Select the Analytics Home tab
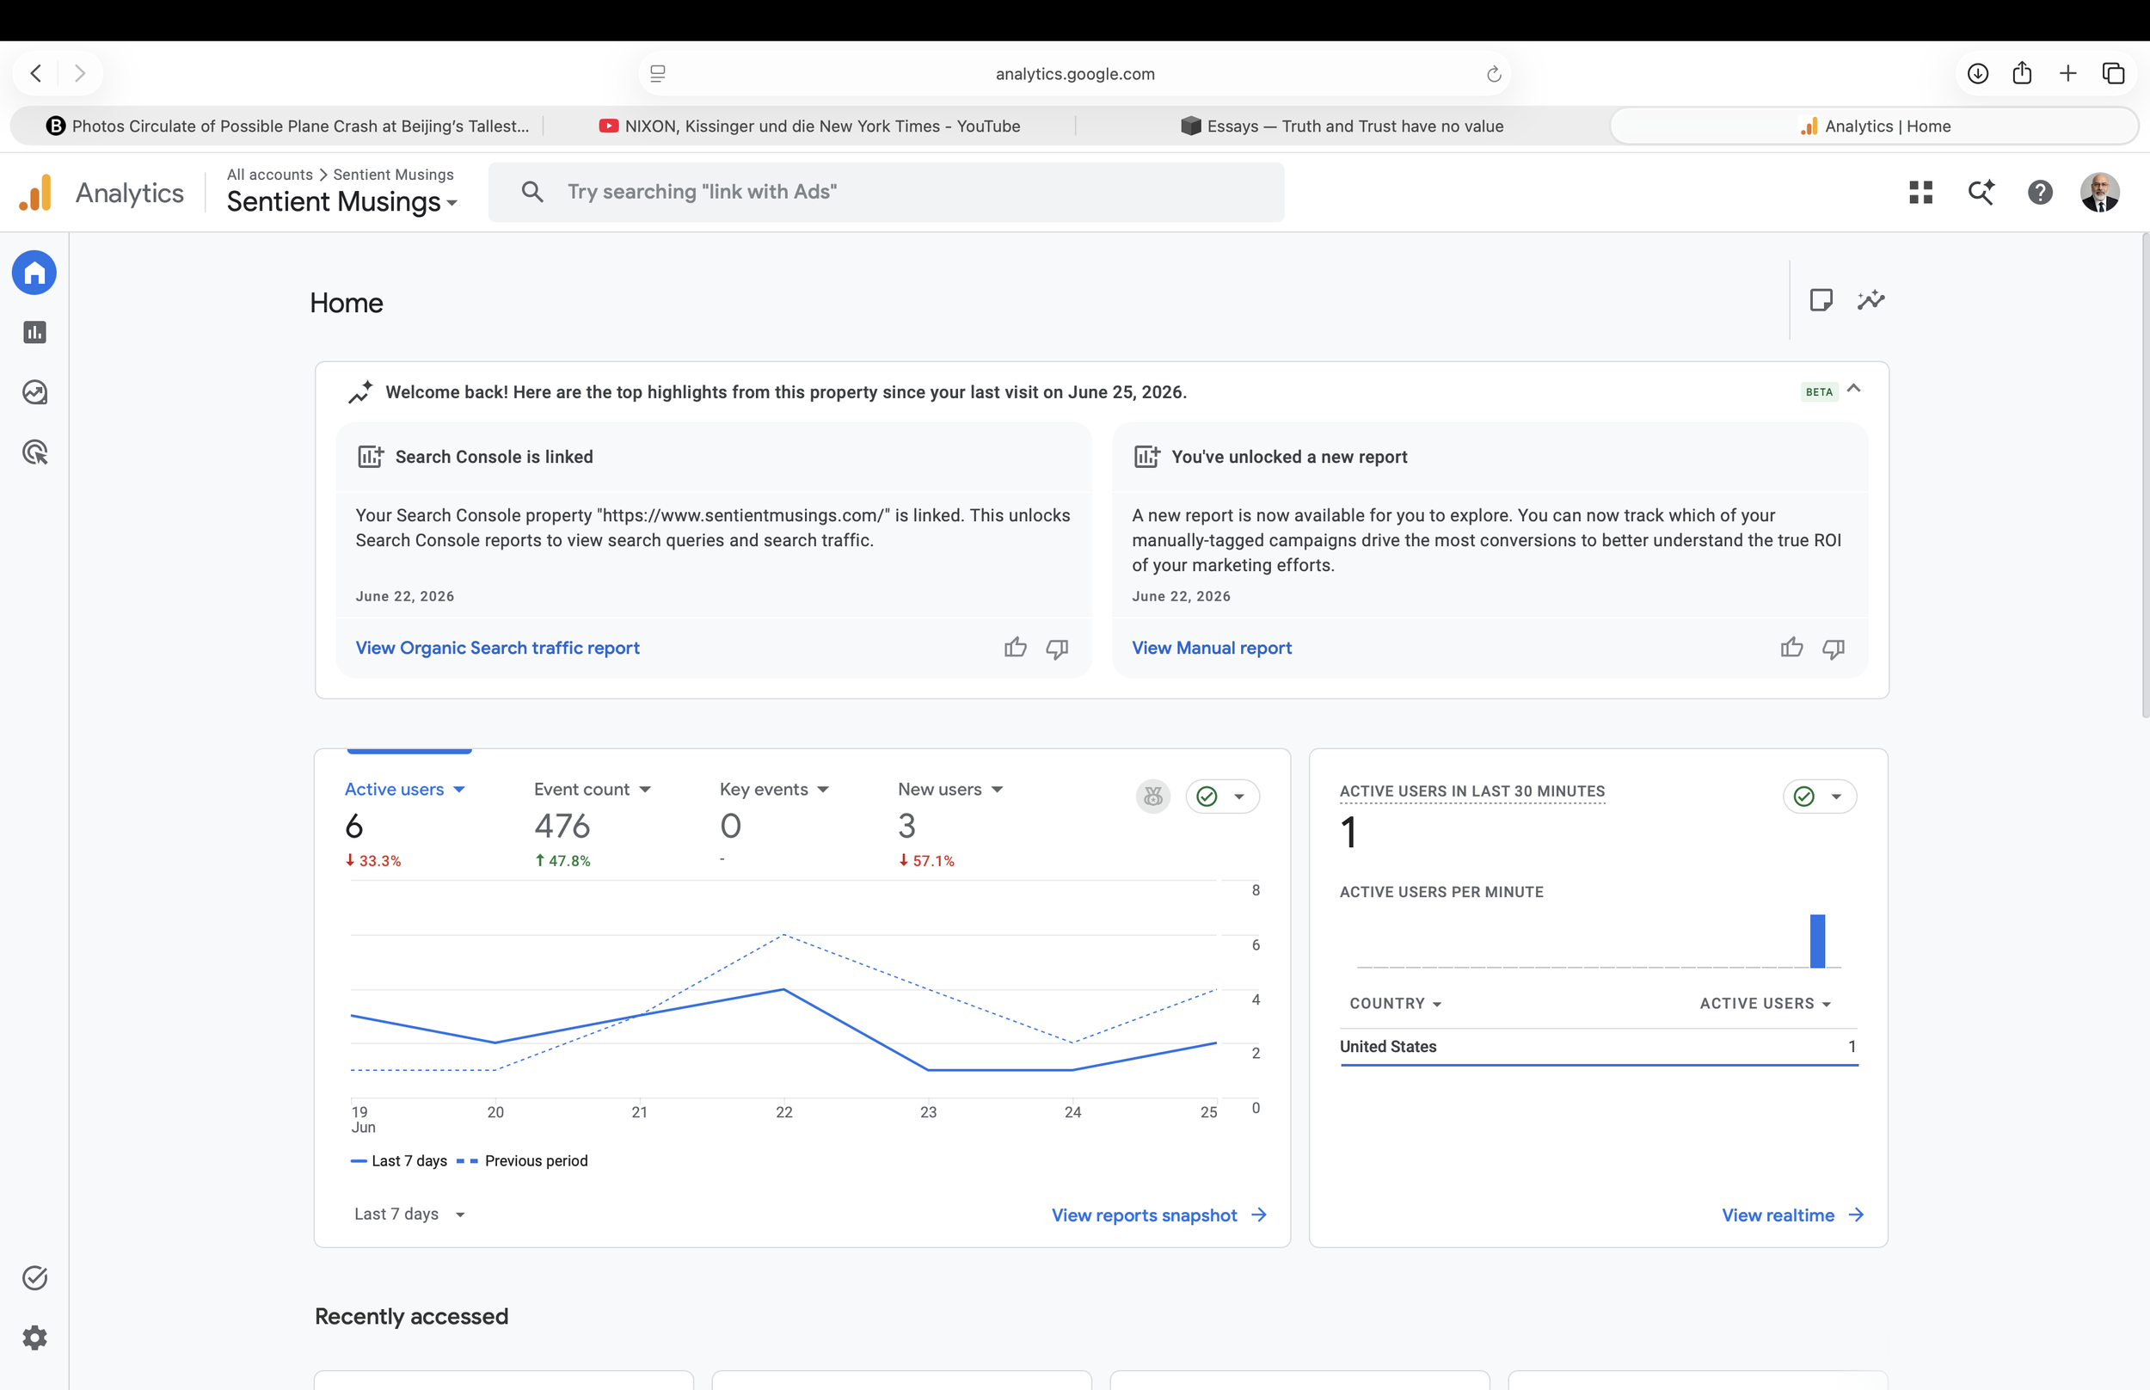Image resolution: width=2150 pixels, height=1390 pixels. [1874, 126]
